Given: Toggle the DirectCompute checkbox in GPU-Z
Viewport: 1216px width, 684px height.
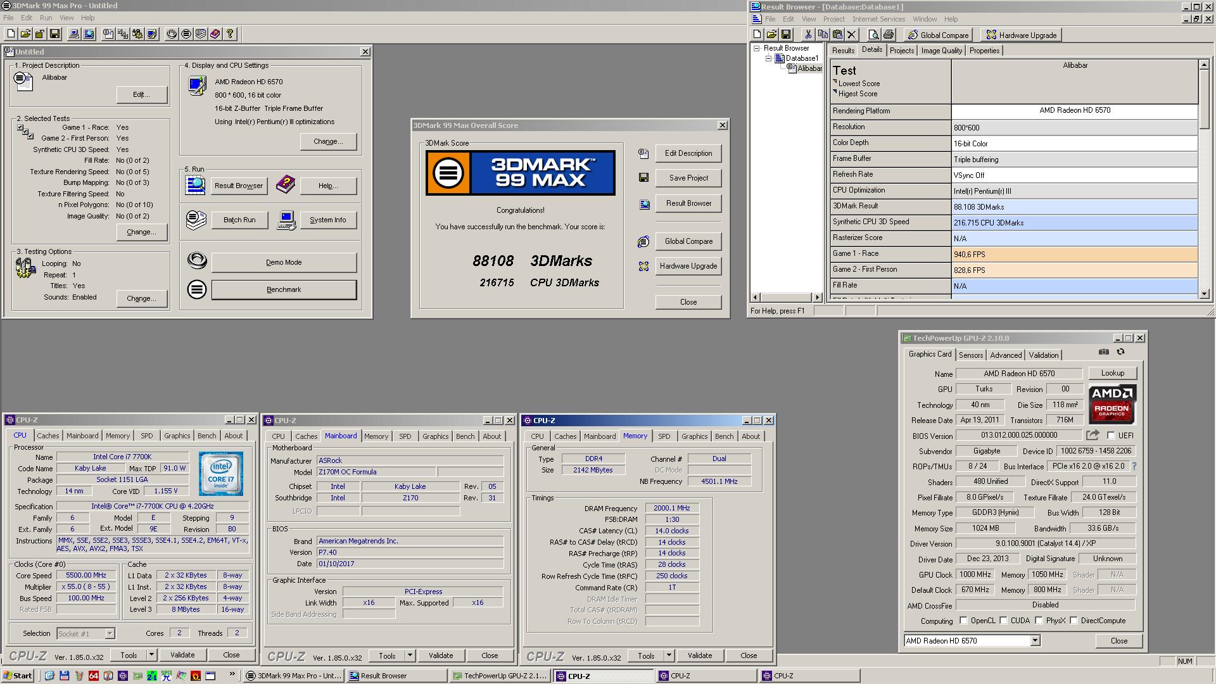Looking at the screenshot, I should 1073,621.
